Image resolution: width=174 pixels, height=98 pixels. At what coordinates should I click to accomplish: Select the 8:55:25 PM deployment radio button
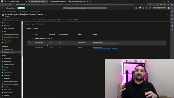tap(29, 42)
